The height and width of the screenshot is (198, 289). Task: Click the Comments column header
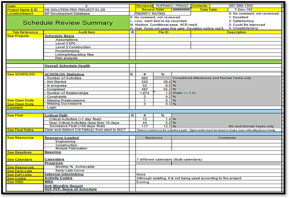point(227,138)
